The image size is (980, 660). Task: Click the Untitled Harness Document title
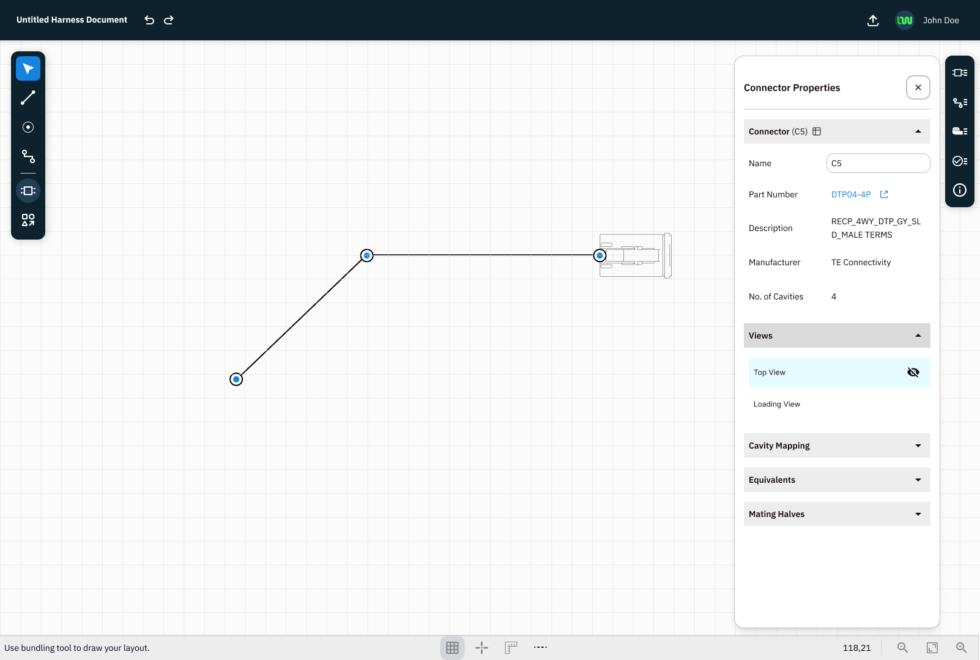tap(72, 20)
